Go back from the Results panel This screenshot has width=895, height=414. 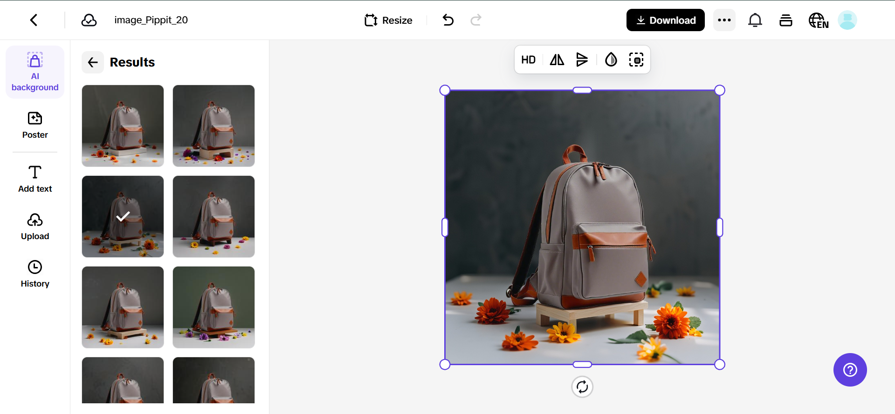pyautogui.click(x=93, y=62)
